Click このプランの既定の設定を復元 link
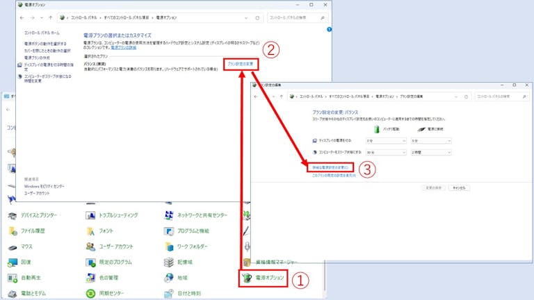 click(334, 176)
